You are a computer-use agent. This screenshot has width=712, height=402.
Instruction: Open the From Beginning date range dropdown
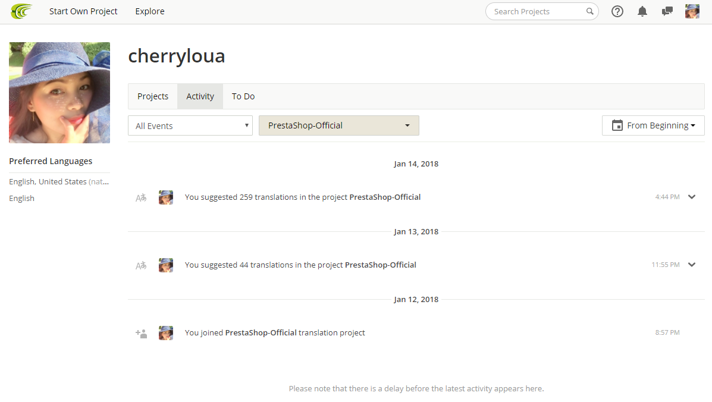tap(653, 125)
